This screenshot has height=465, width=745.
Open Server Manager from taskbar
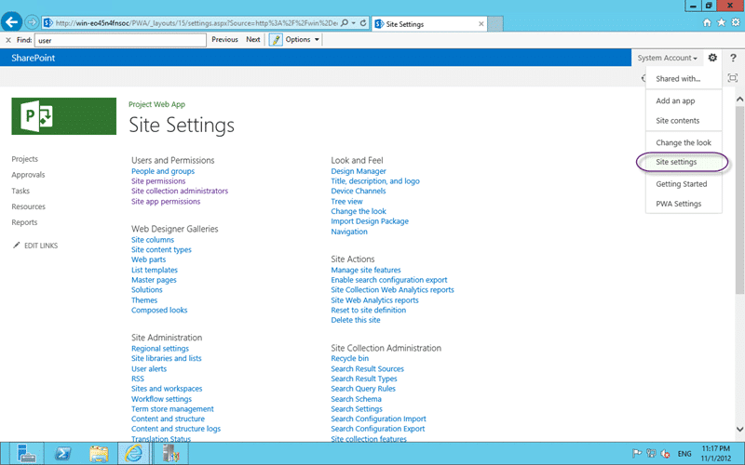(26, 454)
